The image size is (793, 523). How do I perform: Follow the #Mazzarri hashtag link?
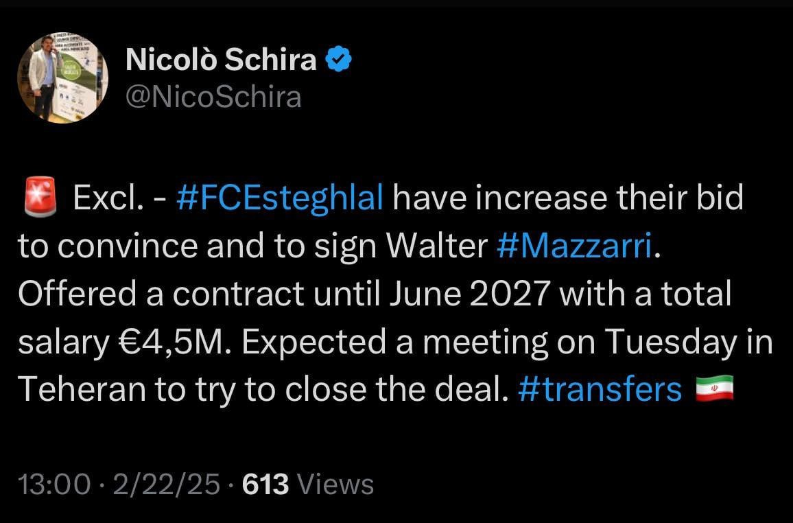tap(575, 246)
